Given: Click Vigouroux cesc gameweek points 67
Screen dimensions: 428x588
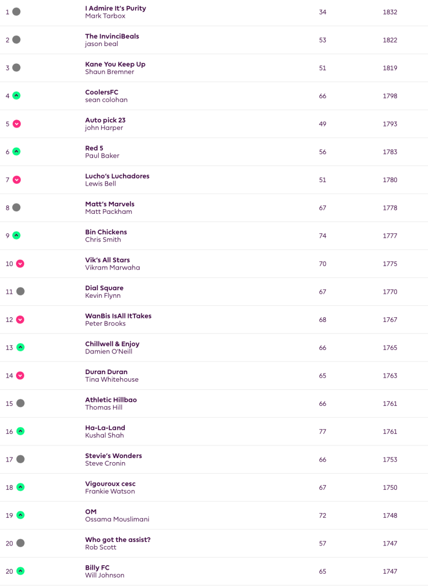Looking at the screenshot, I should pyautogui.click(x=322, y=487).
